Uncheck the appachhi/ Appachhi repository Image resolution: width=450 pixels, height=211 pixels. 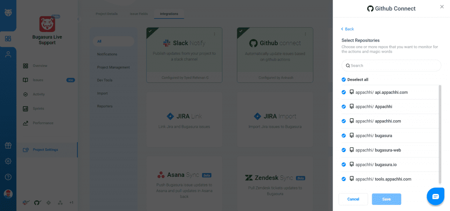[x=344, y=107]
